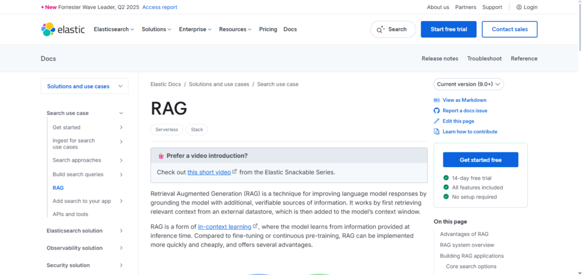Click the Elastic logo
The image size is (582, 275).
tap(63, 29)
